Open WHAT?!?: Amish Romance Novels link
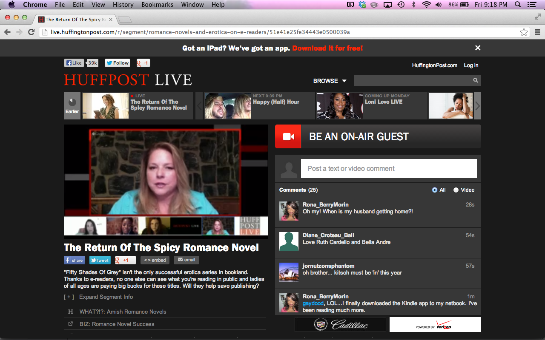 tap(123, 312)
